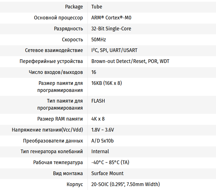Click the 'ARM® Cortex®-M0' processor value
The width and height of the screenshot is (216, 190).
tap(111, 18)
